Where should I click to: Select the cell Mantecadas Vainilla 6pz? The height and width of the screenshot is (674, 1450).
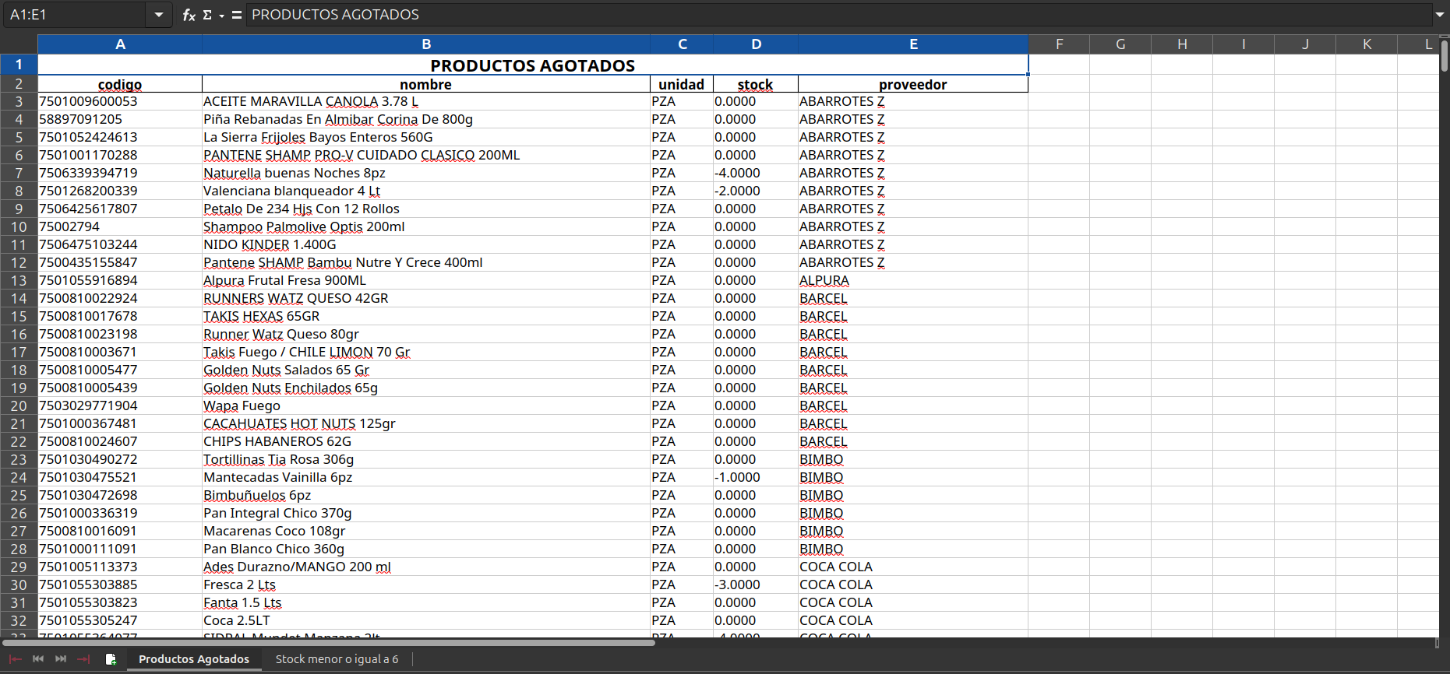pyautogui.click(x=426, y=477)
